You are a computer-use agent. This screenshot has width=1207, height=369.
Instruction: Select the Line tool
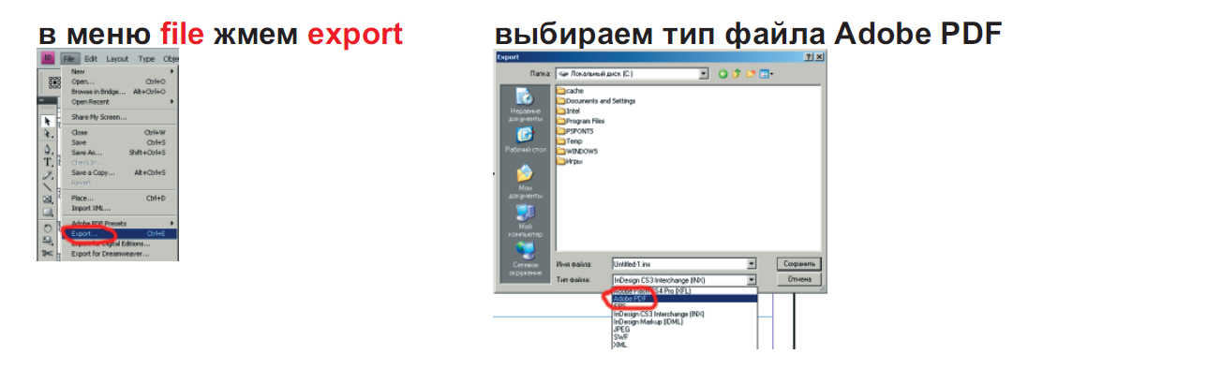48,186
